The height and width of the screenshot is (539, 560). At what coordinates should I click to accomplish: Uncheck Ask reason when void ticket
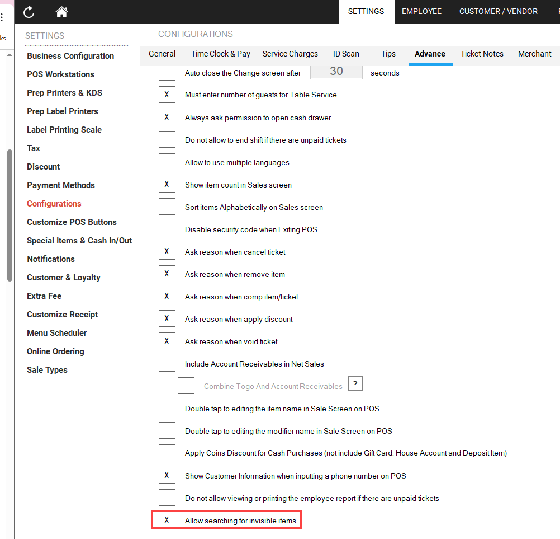[x=167, y=341]
